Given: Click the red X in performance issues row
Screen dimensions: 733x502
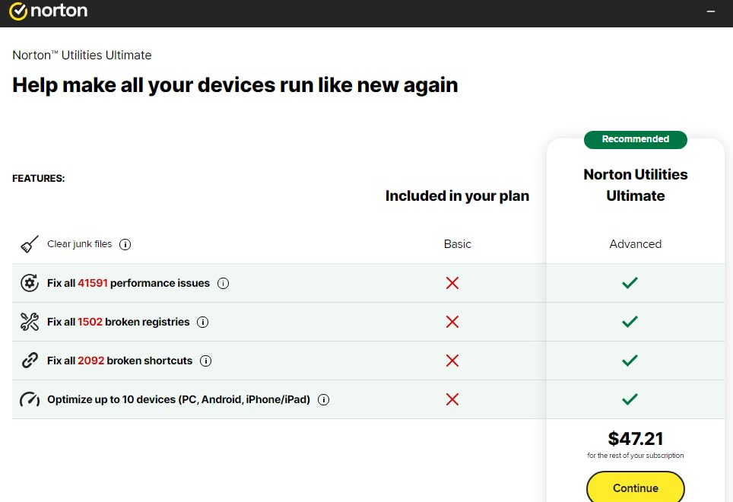Looking at the screenshot, I should (x=452, y=282).
